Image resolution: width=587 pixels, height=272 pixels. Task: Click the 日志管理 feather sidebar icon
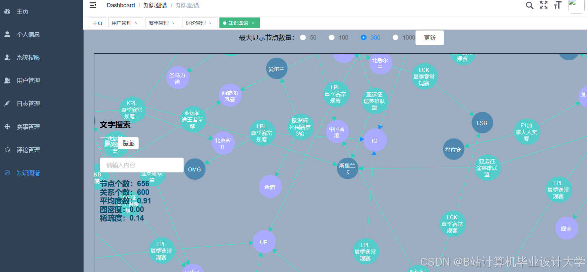(x=7, y=104)
